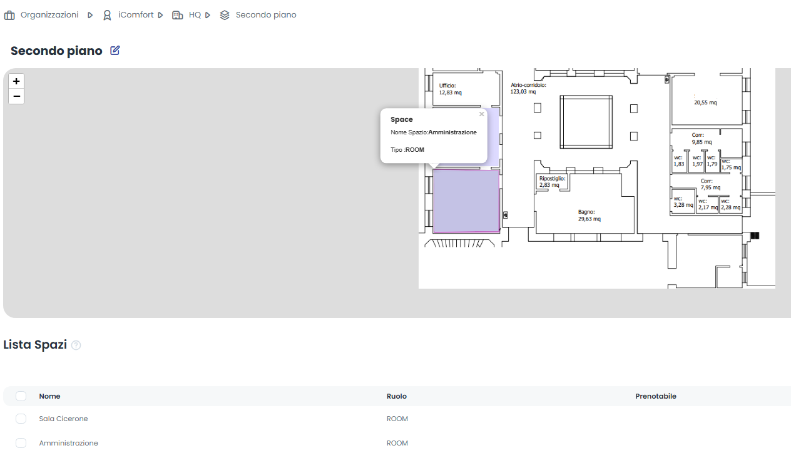Open the Amministrazione space from the list
791x458 pixels.
68,442
